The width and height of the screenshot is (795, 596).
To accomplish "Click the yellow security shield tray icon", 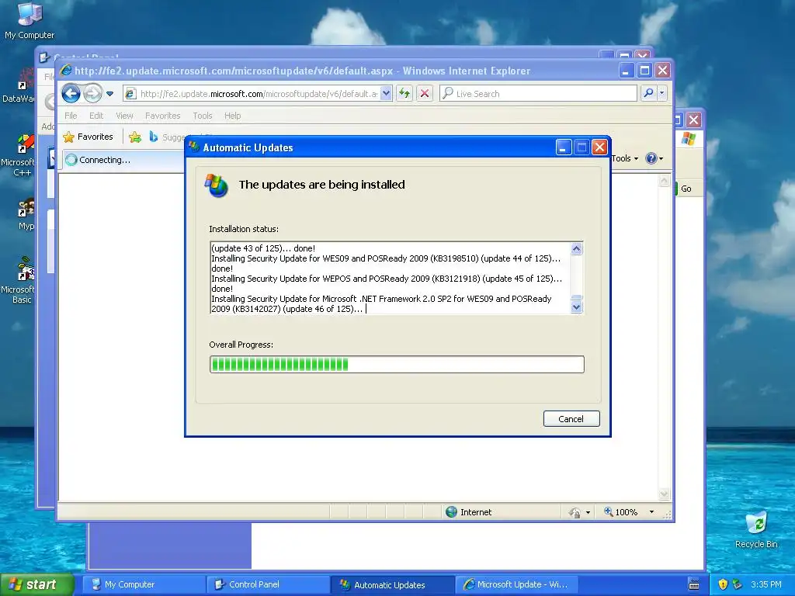I will point(723,584).
